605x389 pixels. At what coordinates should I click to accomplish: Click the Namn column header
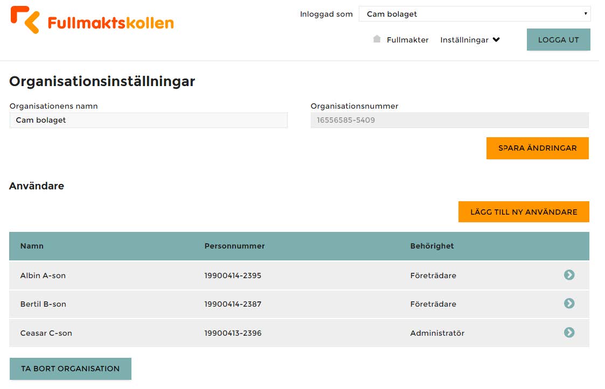(x=32, y=246)
